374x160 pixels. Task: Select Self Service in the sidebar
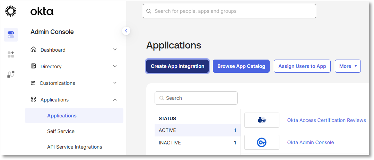click(x=61, y=131)
